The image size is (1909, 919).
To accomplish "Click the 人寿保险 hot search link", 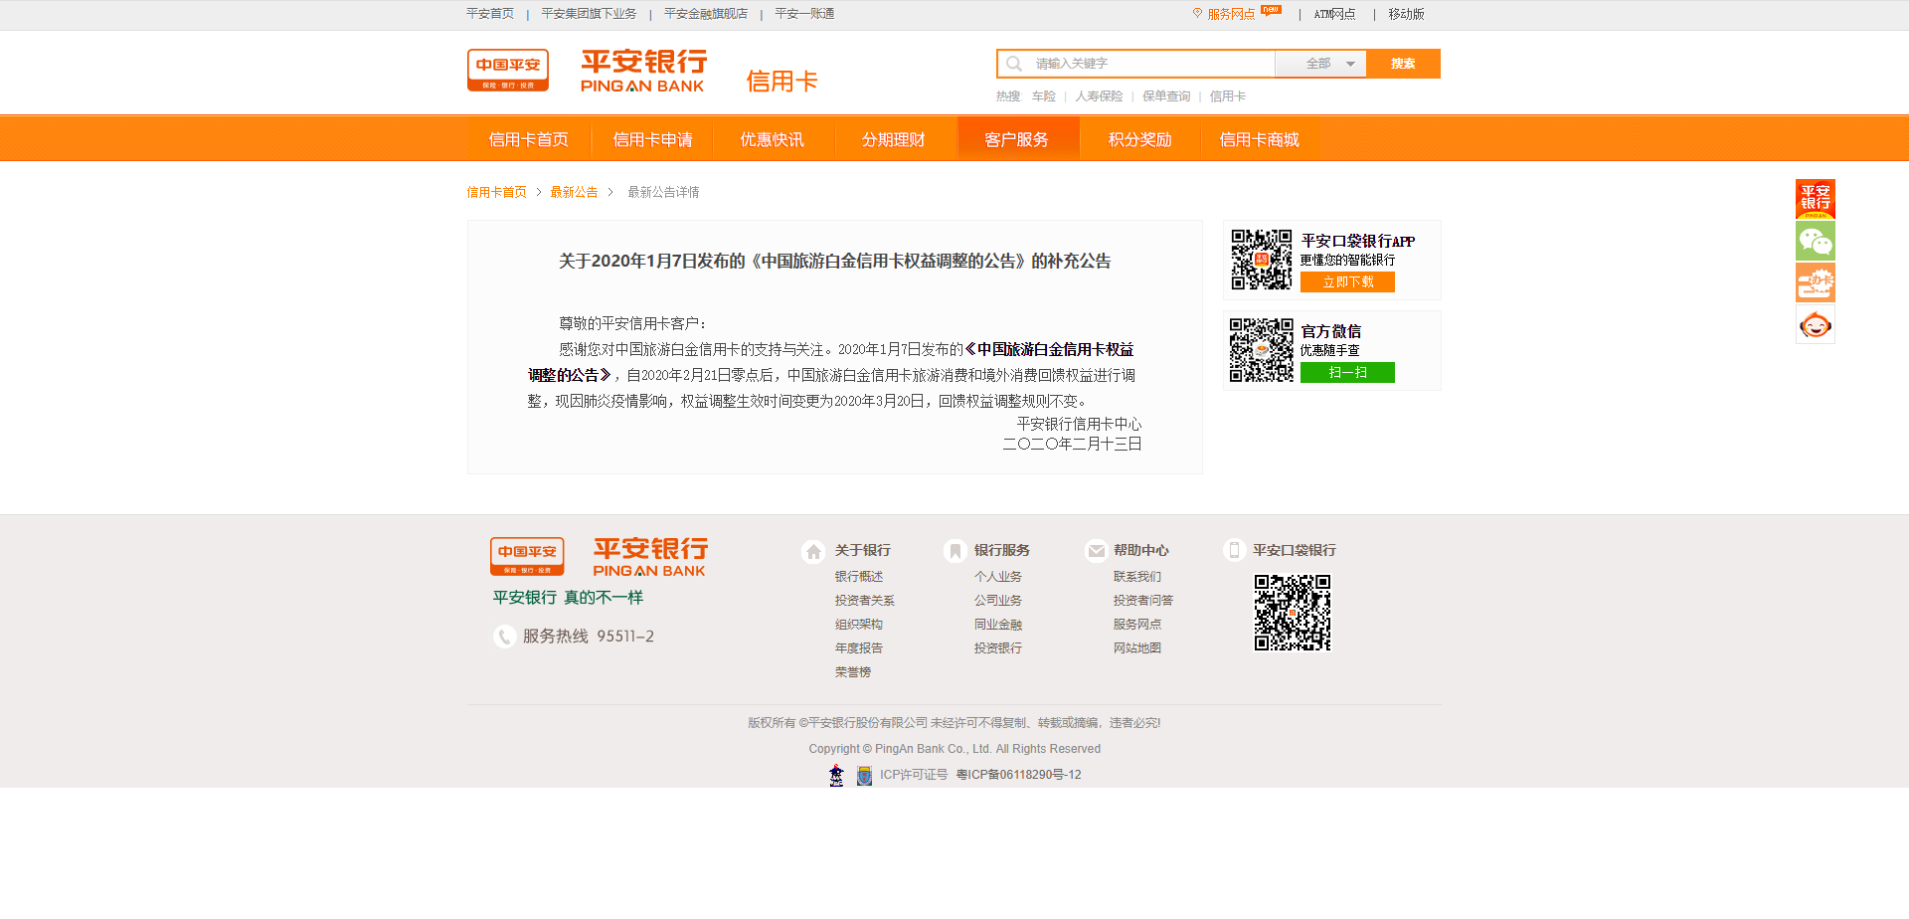I will click(1099, 96).
